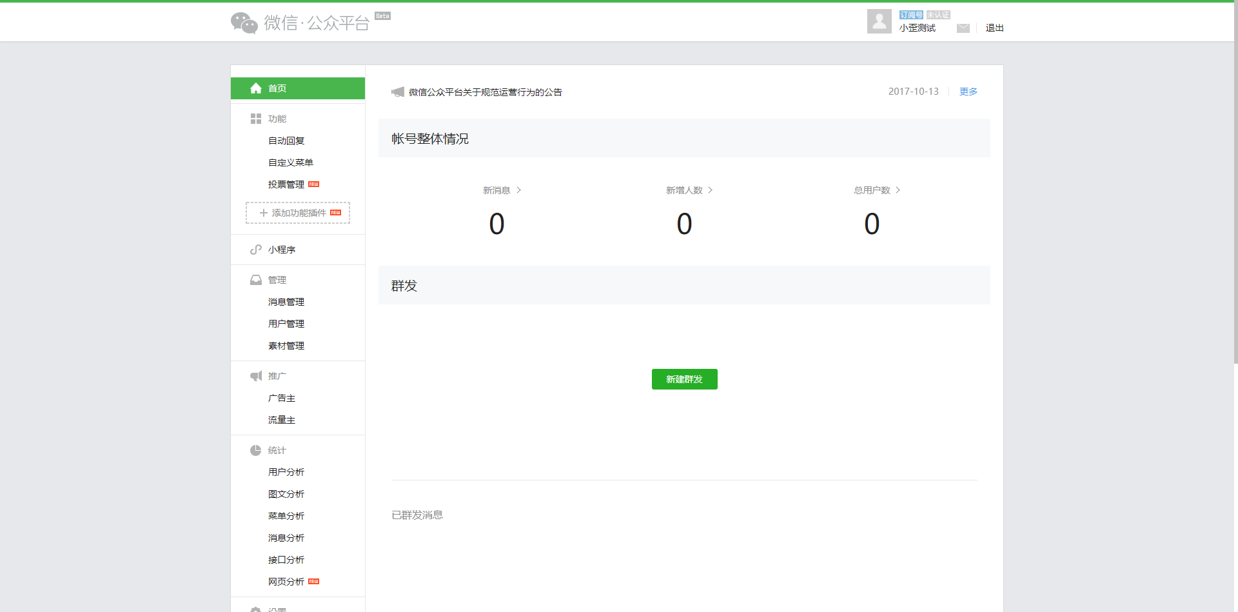The image size is (1238, 612).
Task: Click the 小歪测试 account name
Action: click(918, 28)
